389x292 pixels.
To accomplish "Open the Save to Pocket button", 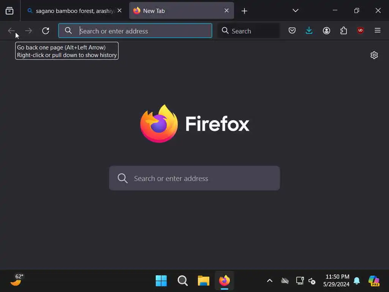I will 292,30.
